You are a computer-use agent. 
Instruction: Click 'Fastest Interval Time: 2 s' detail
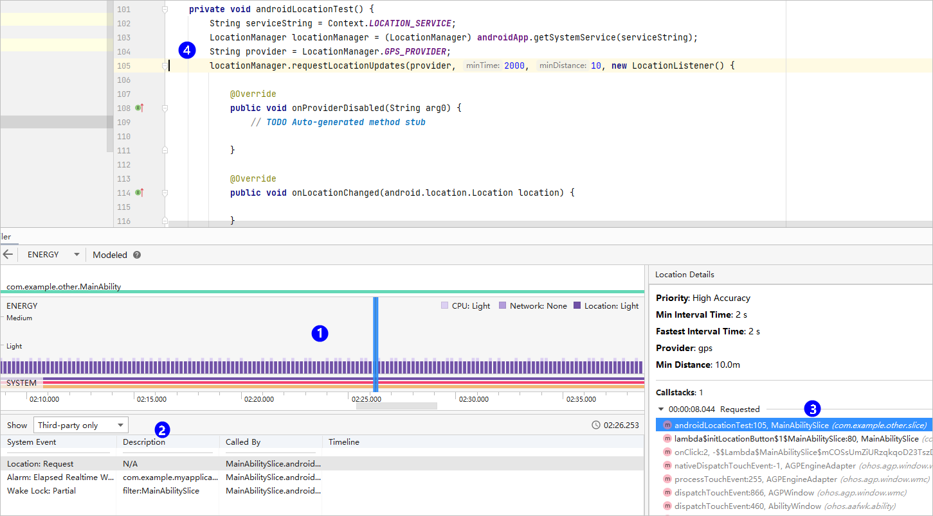[708, 331]
